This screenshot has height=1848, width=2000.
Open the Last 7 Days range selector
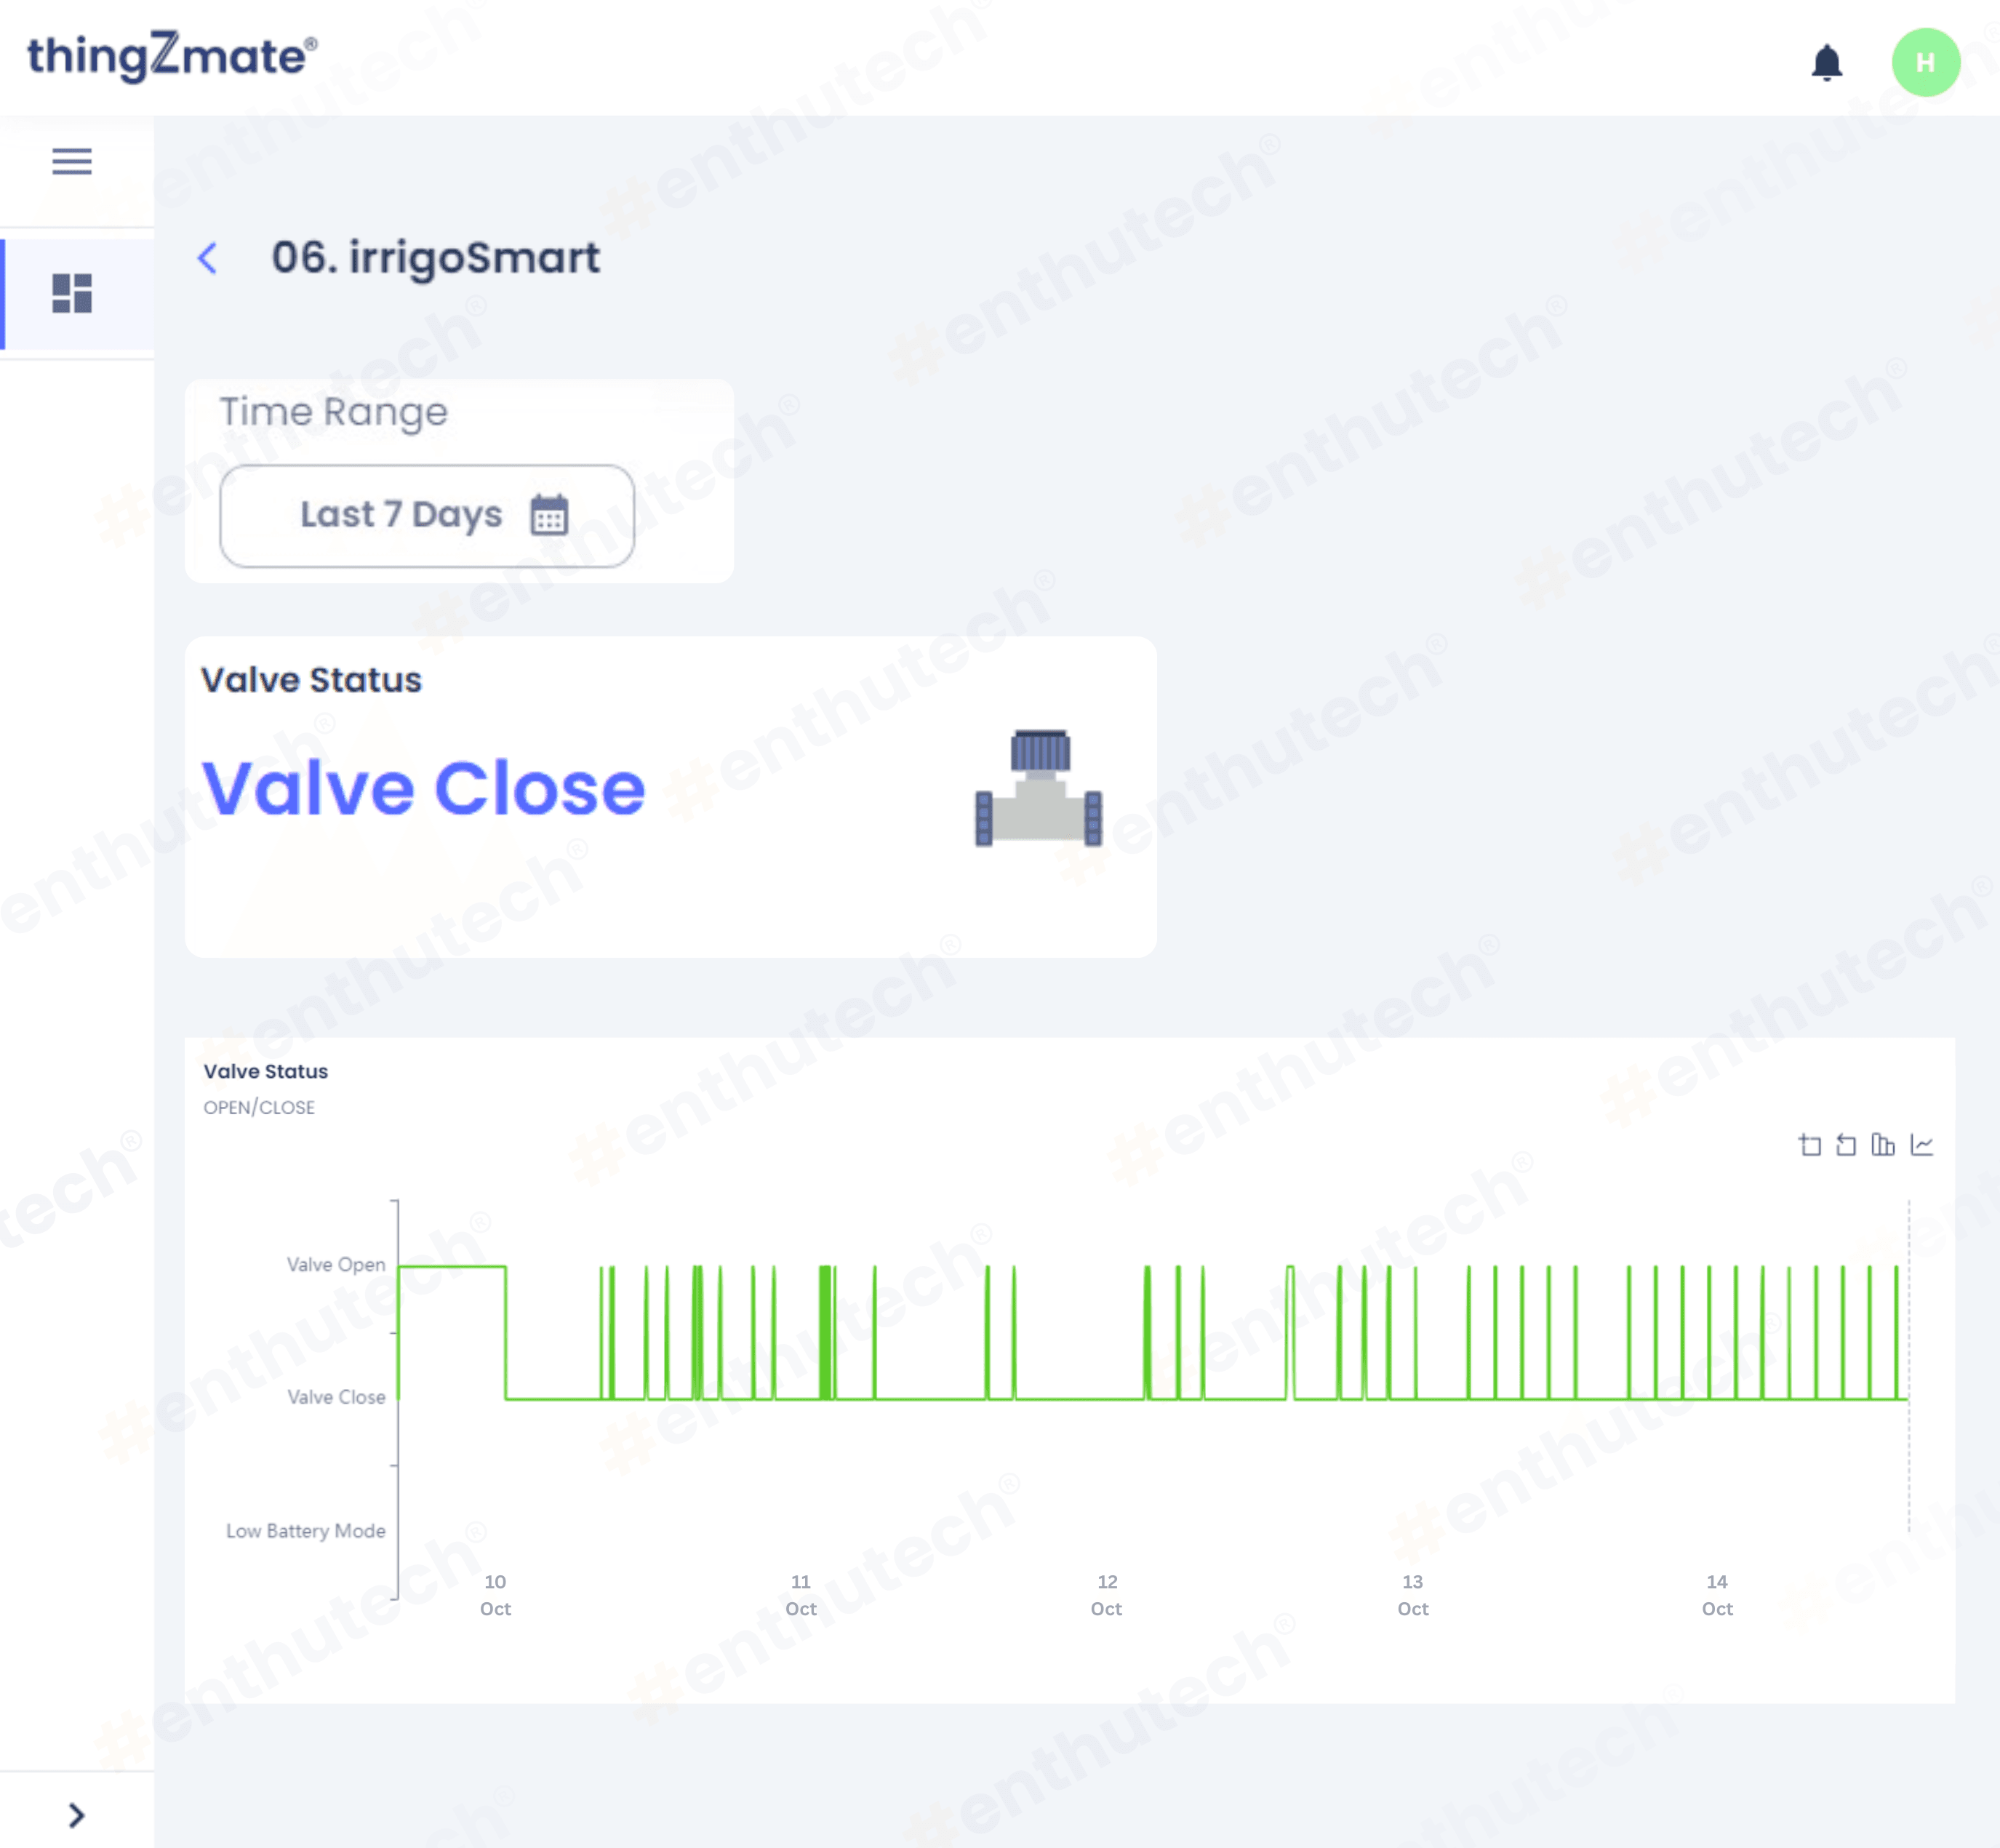tap(400, 515)
